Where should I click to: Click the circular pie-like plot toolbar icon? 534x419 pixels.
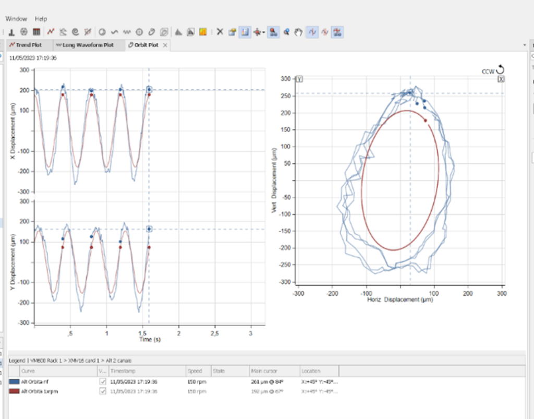click(x=102, y=32)
